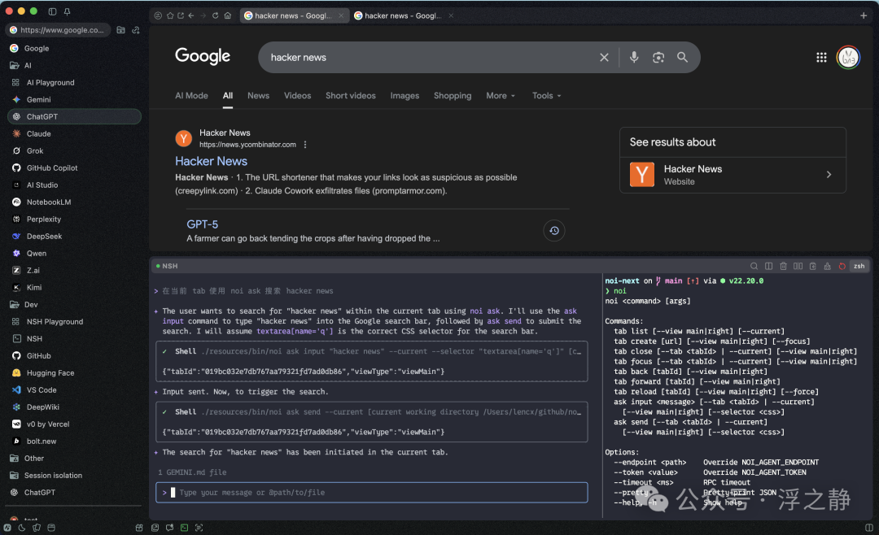Viewport: 879px width, 535px height.
Task: Start voice search with microphone icon
Action: (634, 57)
